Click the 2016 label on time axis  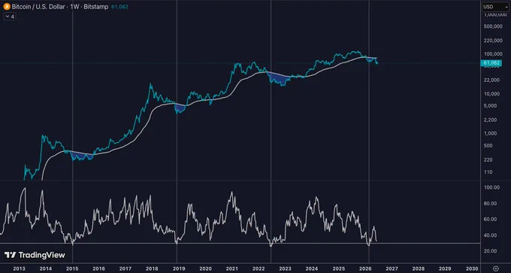coord(98,268)
